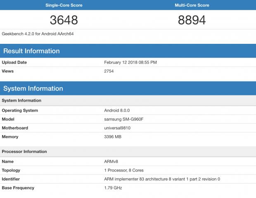
Task: Click the upload date February 12 2018
Action: tap(130, 62)
